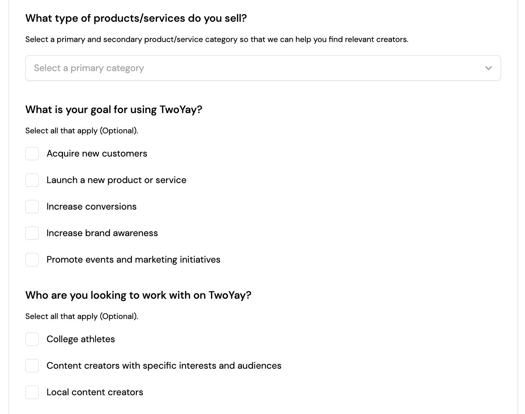Click 'Promote events and marketing initiatives' label

pyautogui.click(x=133, y=260)
